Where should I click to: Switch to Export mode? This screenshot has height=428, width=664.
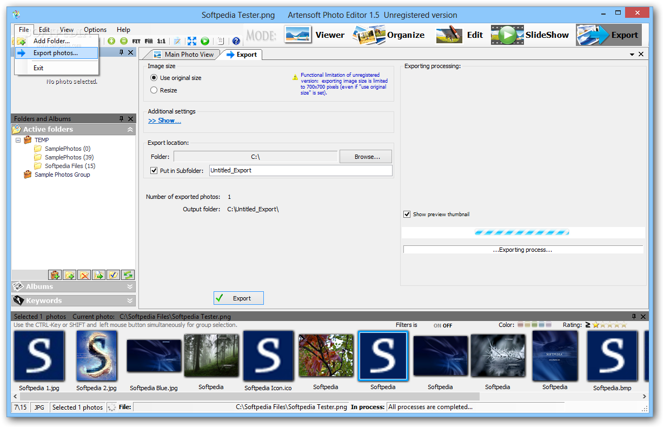[x=608, y=35]
